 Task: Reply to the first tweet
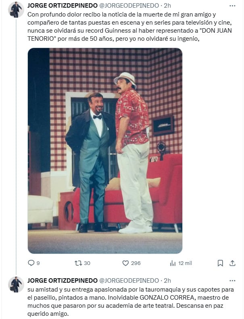pos(31,263)
